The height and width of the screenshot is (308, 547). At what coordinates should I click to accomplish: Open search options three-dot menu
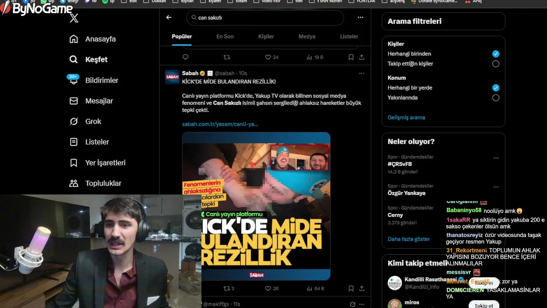(x=361, y=18)
